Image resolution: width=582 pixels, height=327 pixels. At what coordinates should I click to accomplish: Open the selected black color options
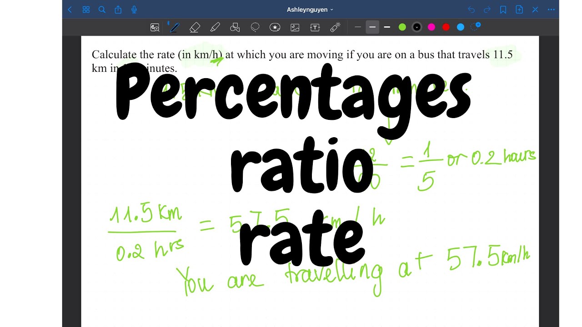click(x=417, y=27)
